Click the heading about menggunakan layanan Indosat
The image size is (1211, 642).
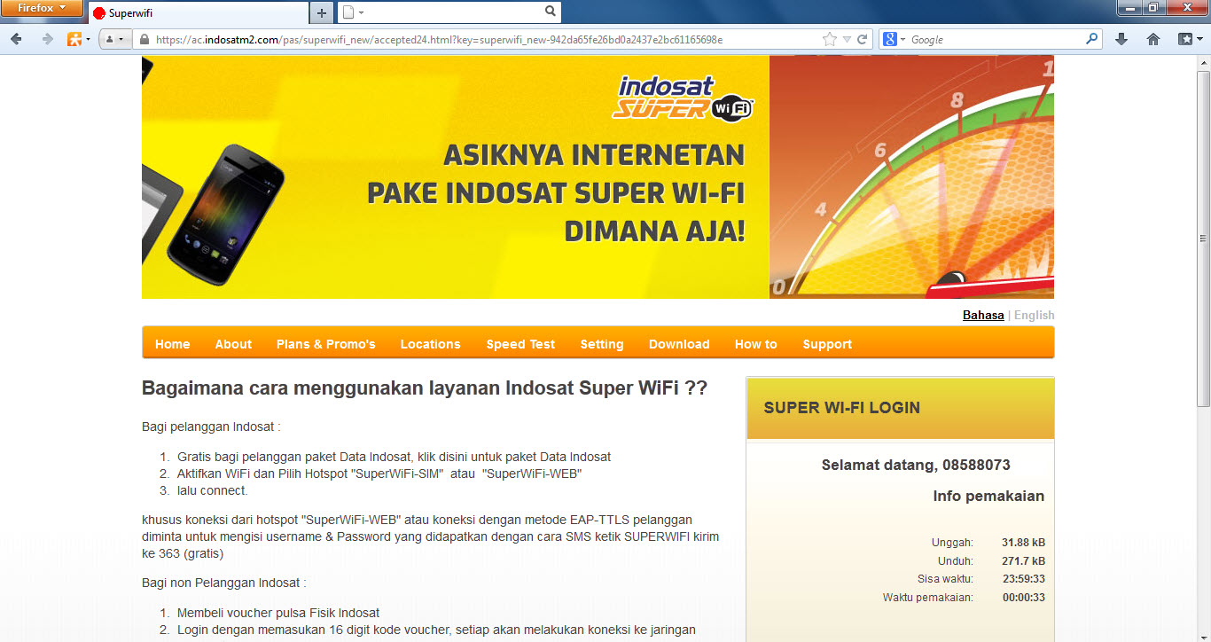[x=425, y=388]
